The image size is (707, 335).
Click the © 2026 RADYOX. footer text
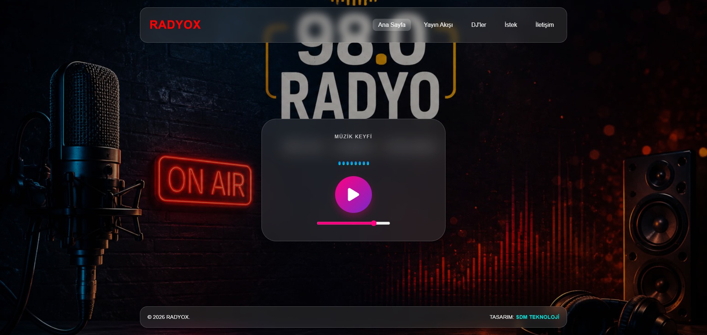(169, 317)
